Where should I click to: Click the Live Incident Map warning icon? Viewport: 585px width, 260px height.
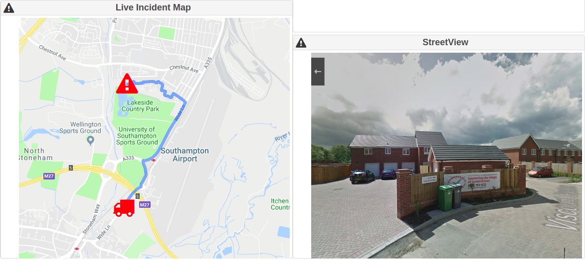(x=8, y=8)
